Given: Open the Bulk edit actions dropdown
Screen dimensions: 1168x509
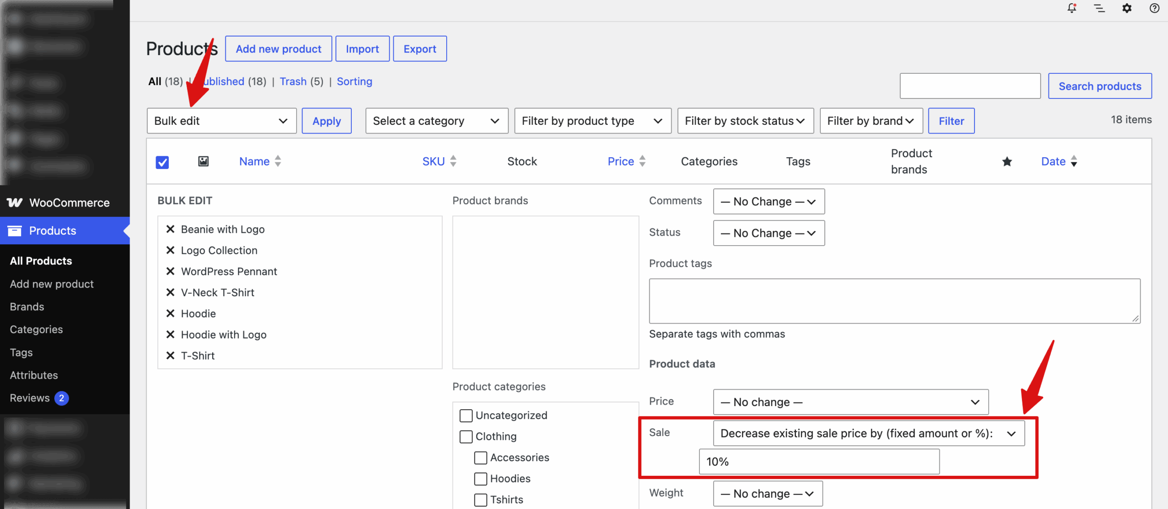Looking at the screenshot, I should click(222, 121).
